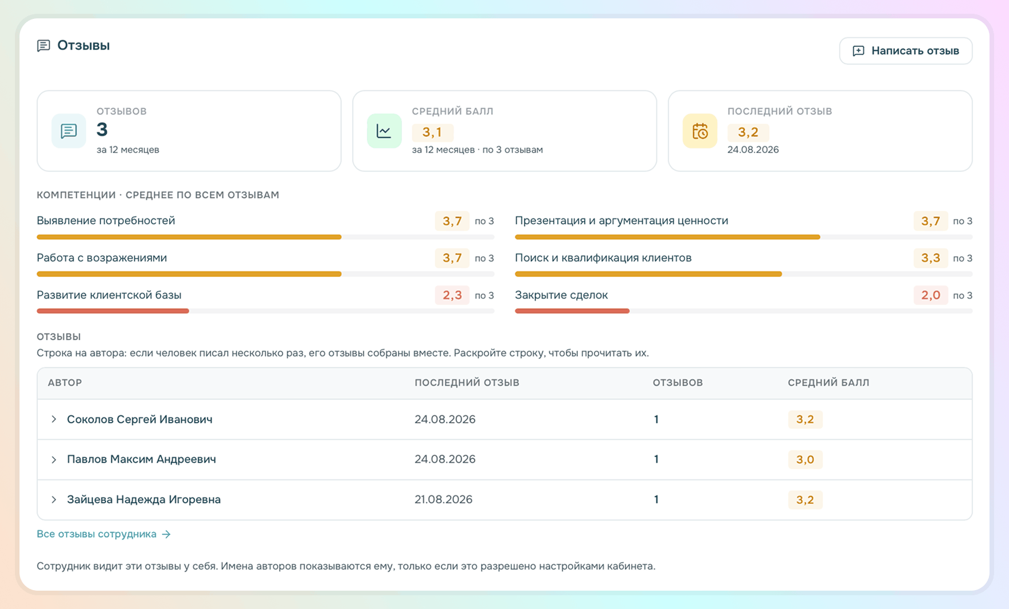Click the 3,7 badge for Работа с возражениями
1009x609 pixels.
point(452,258)
